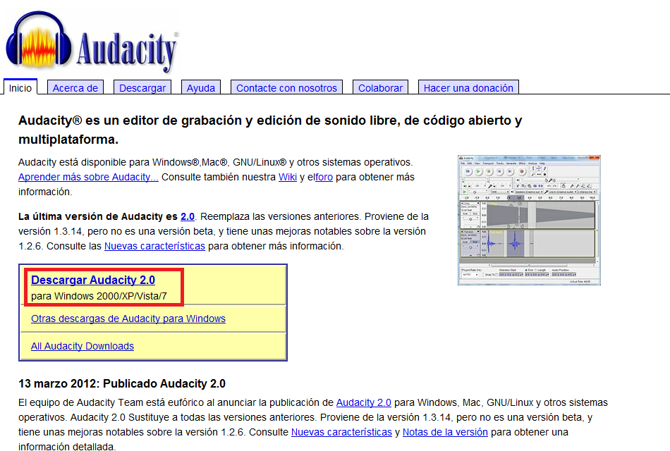
Task: Open the Acerca de tab
Action: [75, 88]
